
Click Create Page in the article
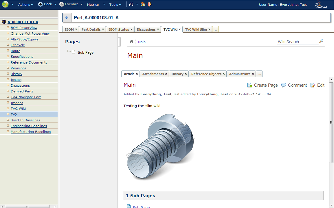tap(263, 85)
